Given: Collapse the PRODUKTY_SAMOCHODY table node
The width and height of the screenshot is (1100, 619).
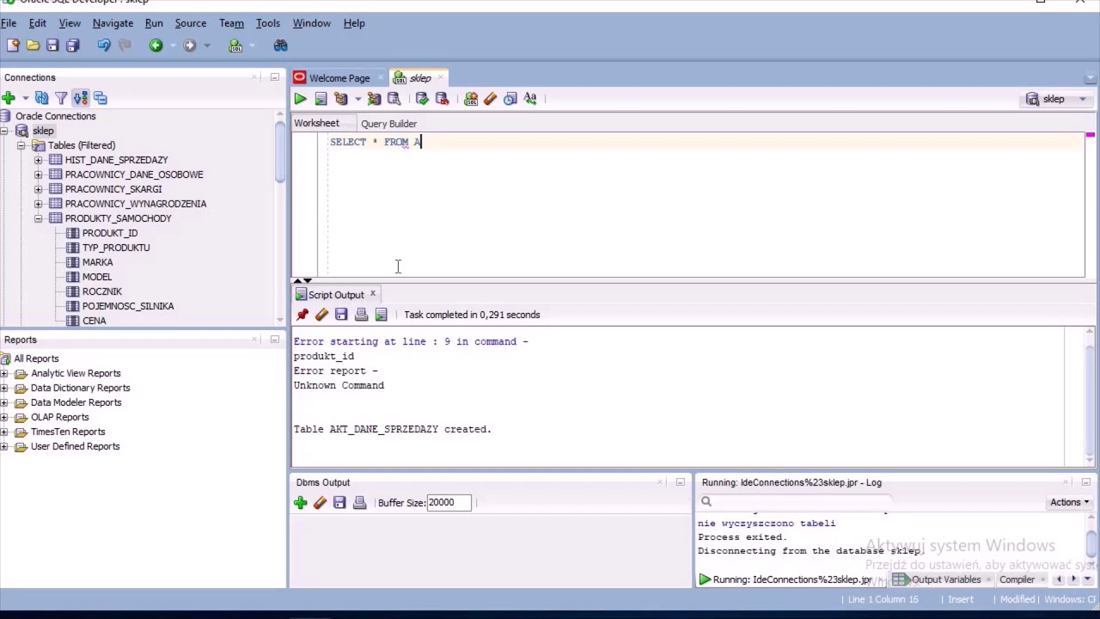Looking at the screenshot, I should pos(38,218).
